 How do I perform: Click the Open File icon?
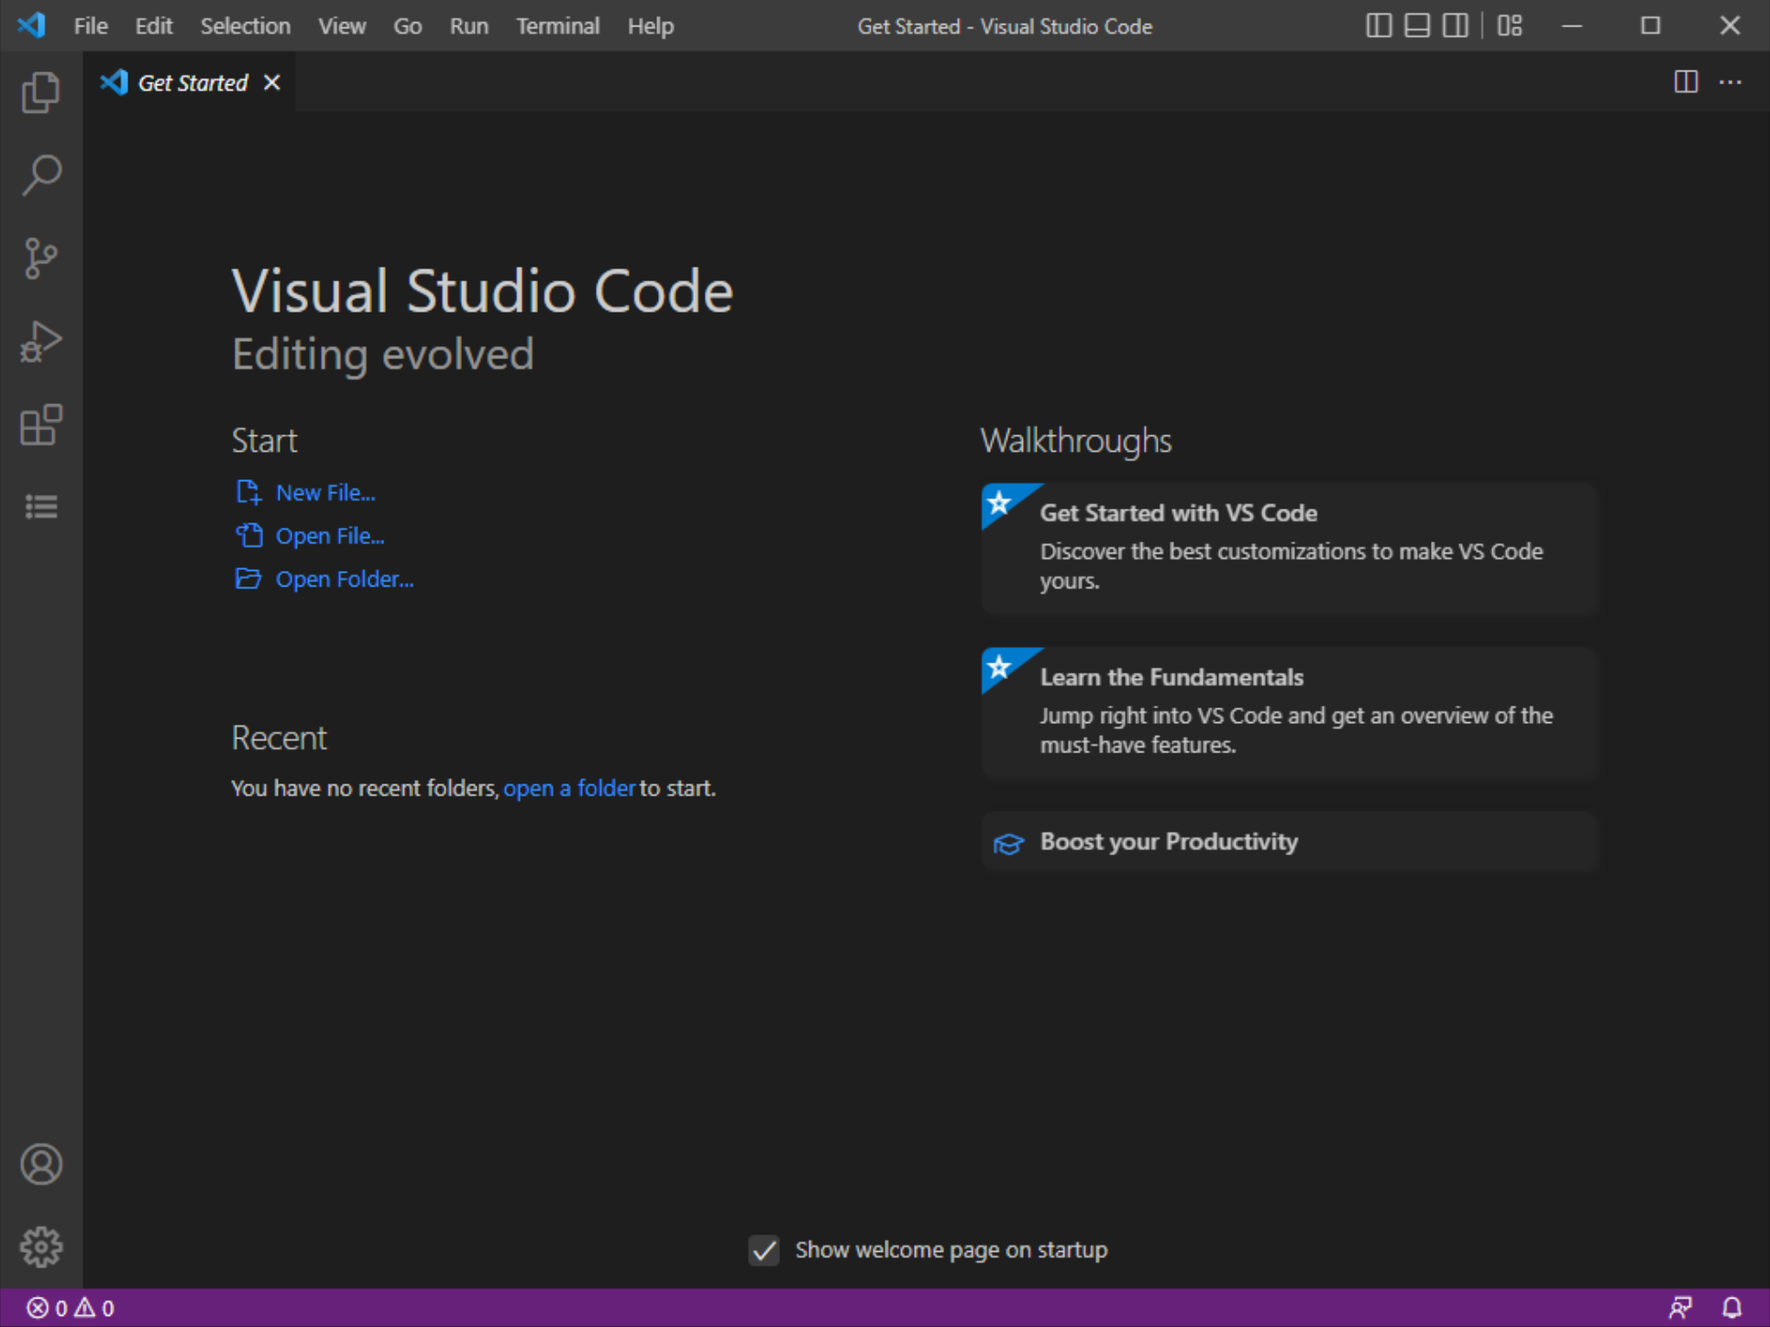248,535
